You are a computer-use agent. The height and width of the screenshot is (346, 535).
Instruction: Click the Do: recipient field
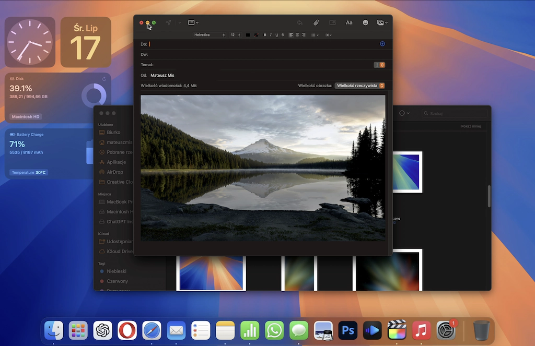(x=263, y=44)
